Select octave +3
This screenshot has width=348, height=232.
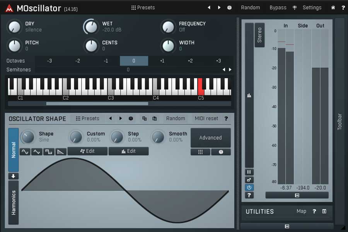[218, 61]
